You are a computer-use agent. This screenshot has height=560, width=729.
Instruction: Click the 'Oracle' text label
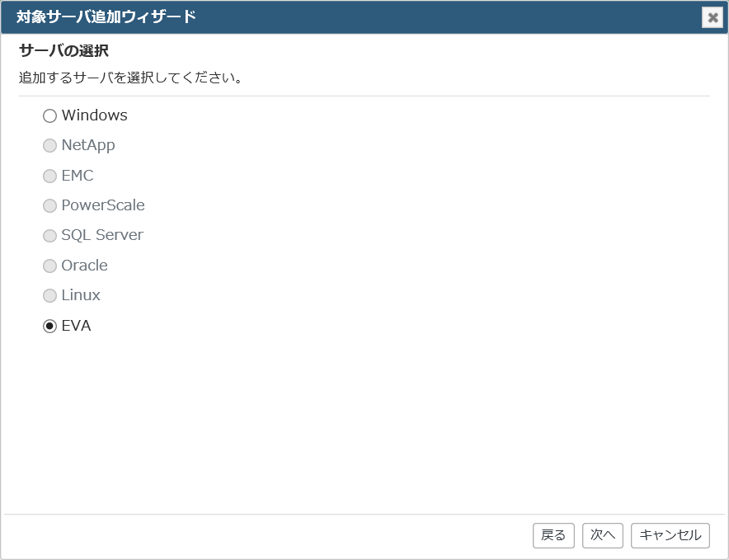(85, 265)
